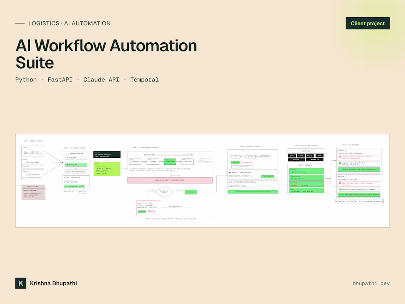
Task: Click the 97% auto-processed summary box
Action: click(x=172, y=219)
